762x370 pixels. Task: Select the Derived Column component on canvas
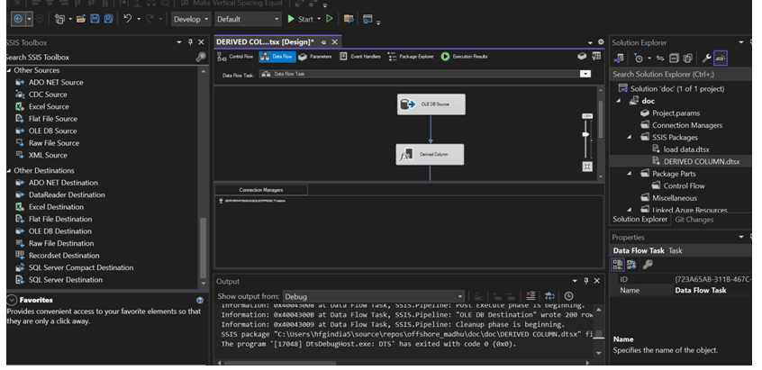(430, 155)
